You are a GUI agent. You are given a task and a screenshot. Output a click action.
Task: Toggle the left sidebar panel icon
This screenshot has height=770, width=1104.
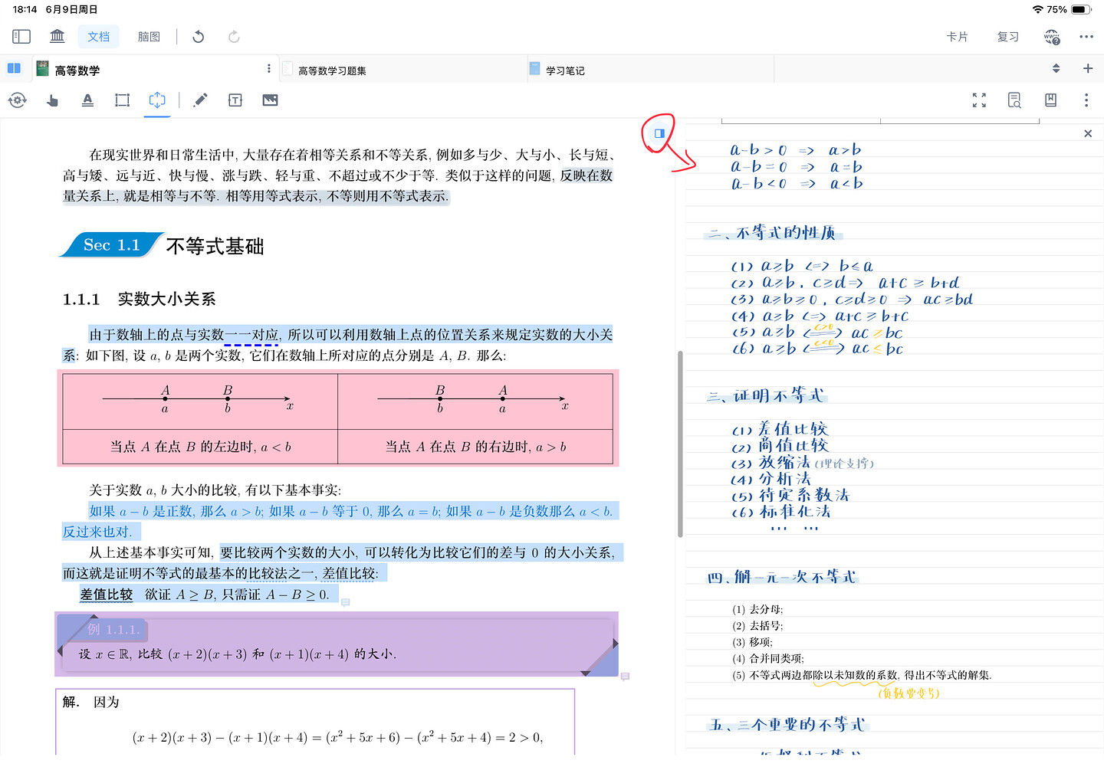click(21, 37)
